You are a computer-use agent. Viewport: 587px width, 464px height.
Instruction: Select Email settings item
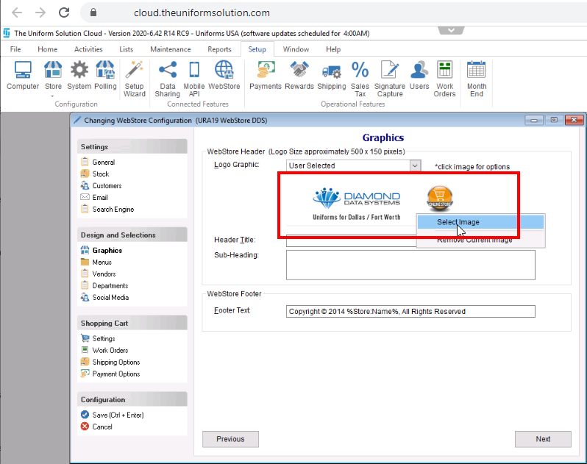click(x=94, y=197)
